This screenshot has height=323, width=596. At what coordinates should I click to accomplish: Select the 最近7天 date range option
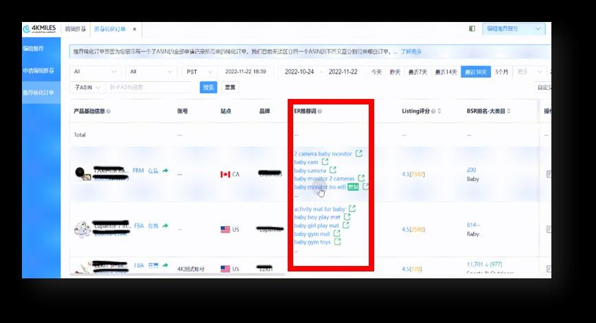point(417,72)
